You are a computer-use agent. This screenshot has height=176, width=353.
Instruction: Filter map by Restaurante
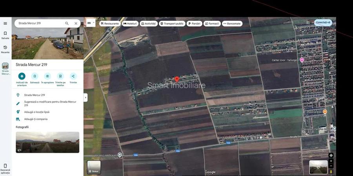110,24
